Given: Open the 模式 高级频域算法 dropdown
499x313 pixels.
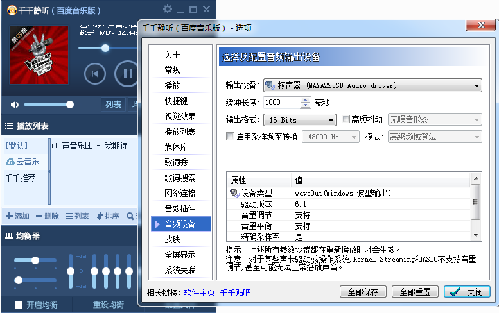Looking at the screenshot, I should click(x=435, y=137).
